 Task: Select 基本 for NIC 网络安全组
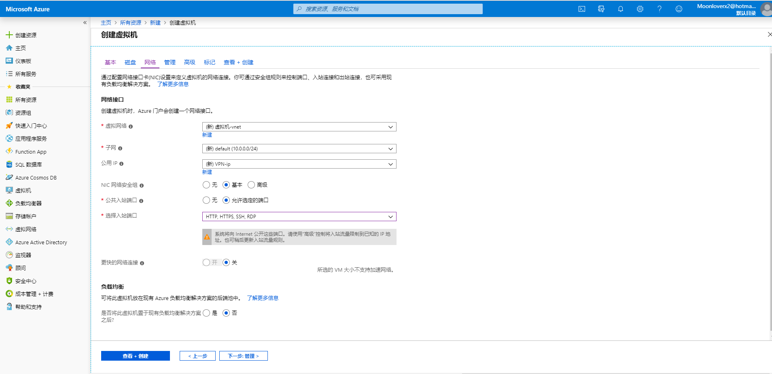click(226, 185)
